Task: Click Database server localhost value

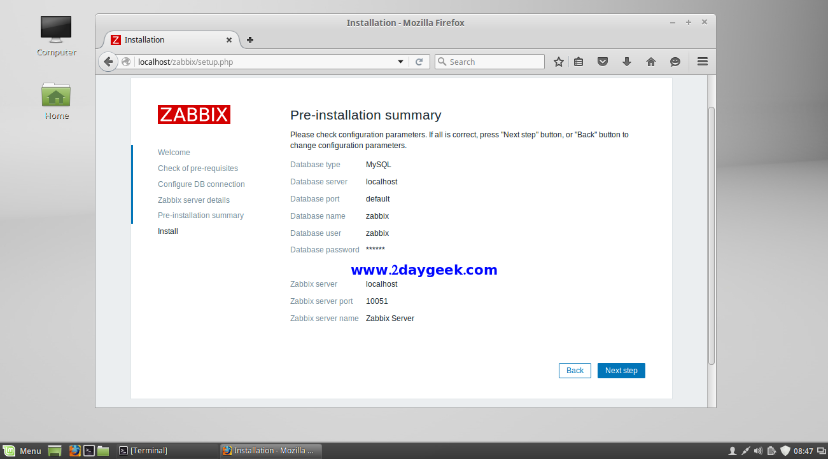Action: (382, 182)
